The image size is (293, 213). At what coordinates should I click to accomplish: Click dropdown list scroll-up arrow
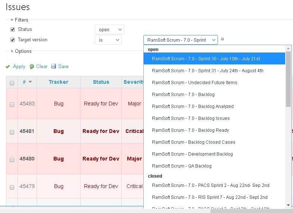click(x=288, y=48)
